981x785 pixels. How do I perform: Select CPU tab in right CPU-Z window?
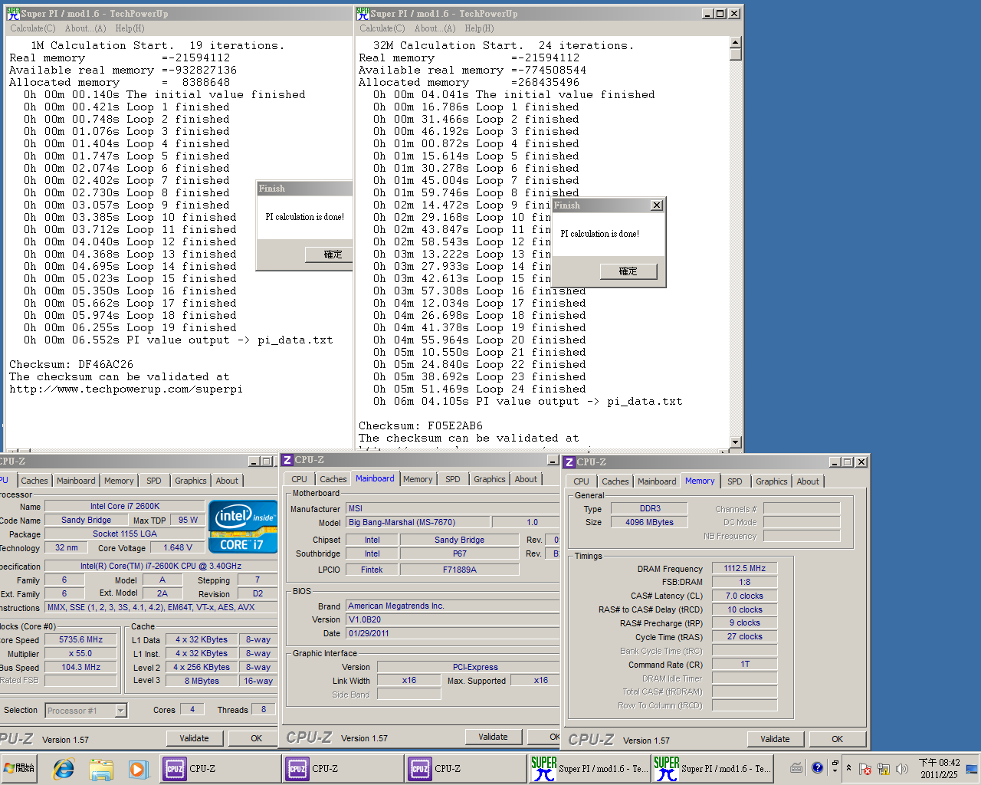[x=581, y=481]
